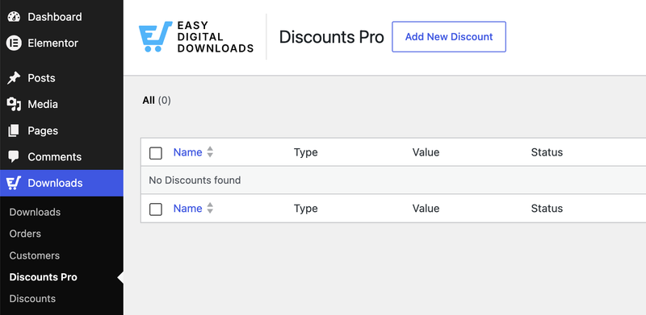Viewport: 646px width, 315px height.
Task: Tick the select-all checkbox in table footer
Action: pos(156,209)
